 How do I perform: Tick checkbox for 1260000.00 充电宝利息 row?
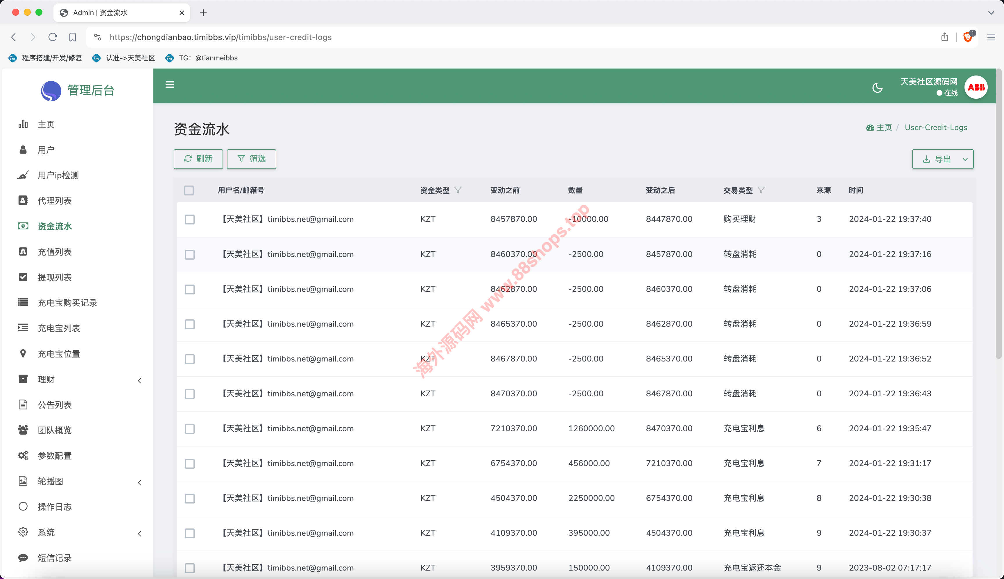pos(190,429)
